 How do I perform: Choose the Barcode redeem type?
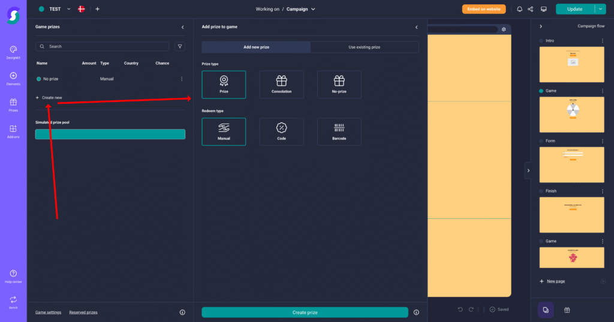339,131
